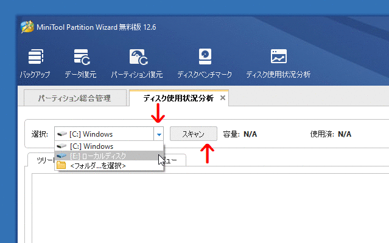Collapse the drive list with the blue arrow
389x243 pixels.
pos(159,134)
